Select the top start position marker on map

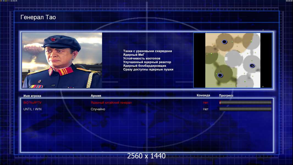(x=224, y=42)
